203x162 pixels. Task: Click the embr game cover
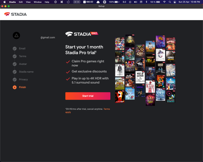coord(170,44)
